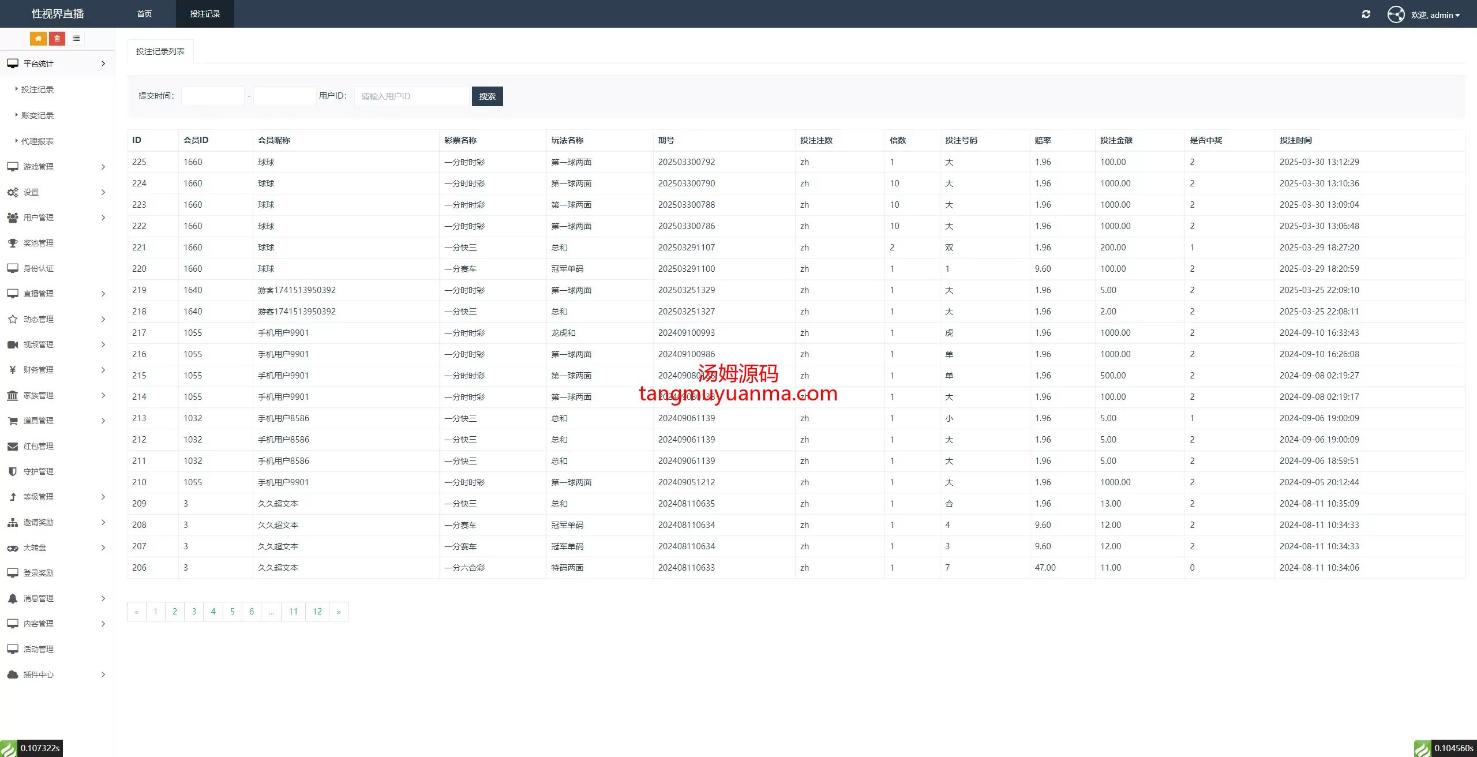Switch to the 首页 top tab
This screenshot has height=757, width=1477.
[144, 14]
